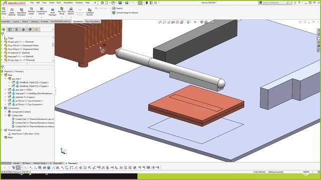Open the Simulation menu
This screenshot has height=180, width=321.
[68, 2]
